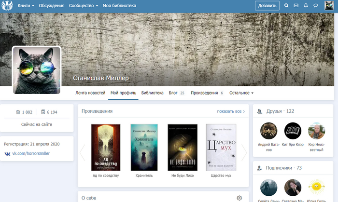Click the crown rating icon 1 882
This screenshot has height=202, width=338.
(x=18, y=112)
